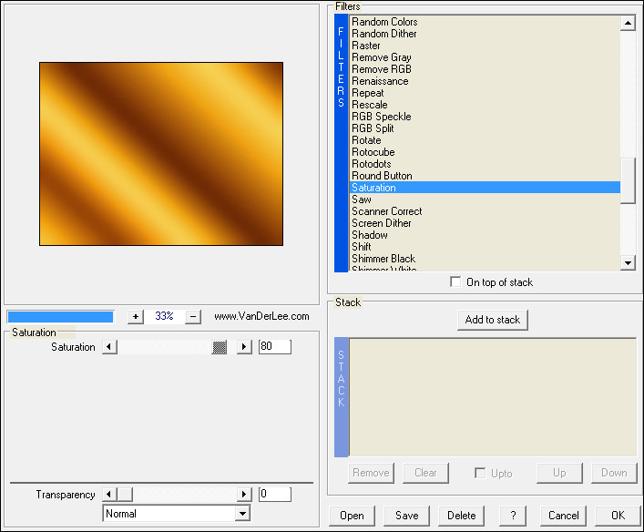Open help with the ? button
This screenshot has width=644, height=532.
513,516
